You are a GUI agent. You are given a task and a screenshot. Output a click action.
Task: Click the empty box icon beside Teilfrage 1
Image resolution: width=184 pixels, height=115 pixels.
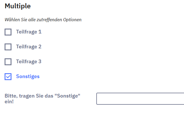click(8, 32)
